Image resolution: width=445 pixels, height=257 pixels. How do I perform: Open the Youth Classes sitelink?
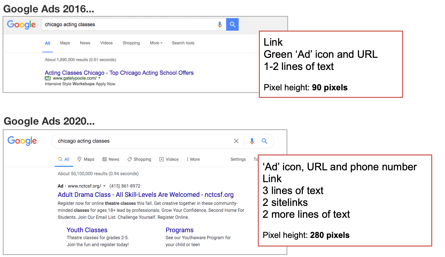[87, 230]
